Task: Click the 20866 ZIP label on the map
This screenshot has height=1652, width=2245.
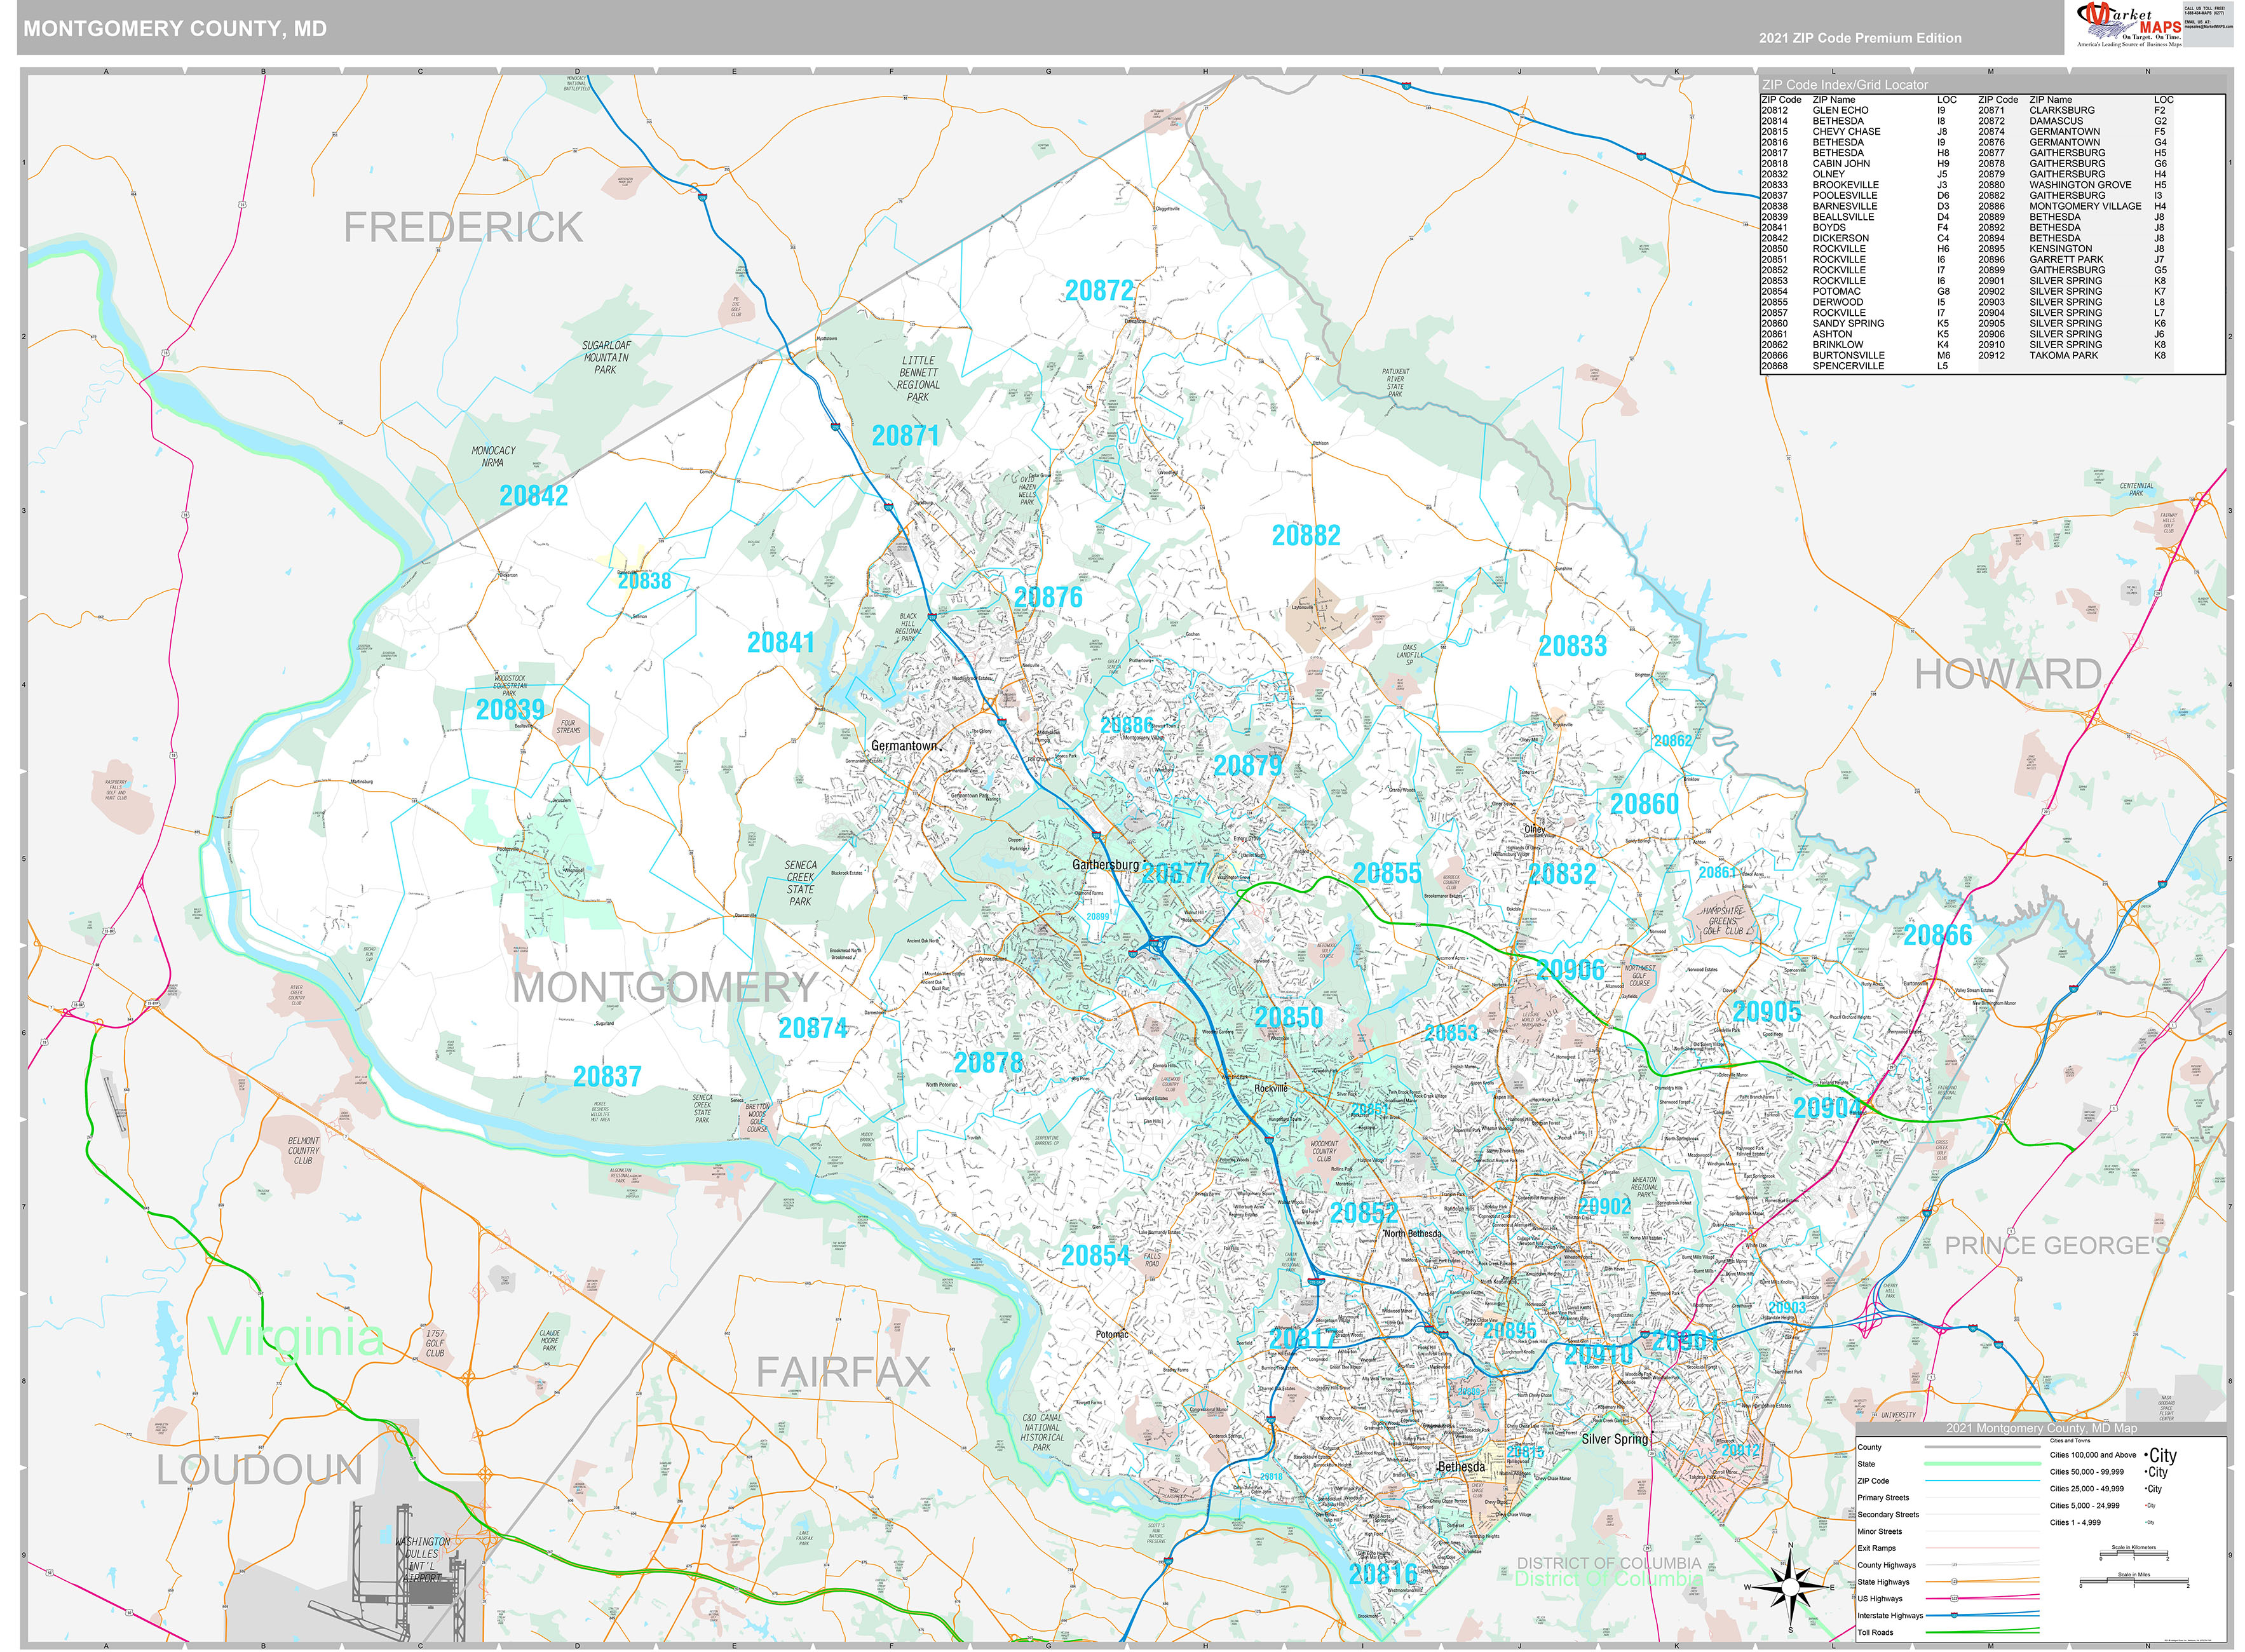Action: tap(1937, 936)
